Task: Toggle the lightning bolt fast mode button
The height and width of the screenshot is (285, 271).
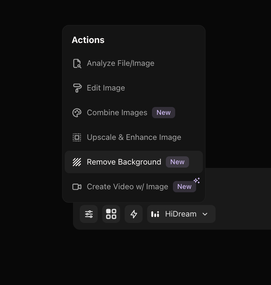Action: [x=134, y=214]
